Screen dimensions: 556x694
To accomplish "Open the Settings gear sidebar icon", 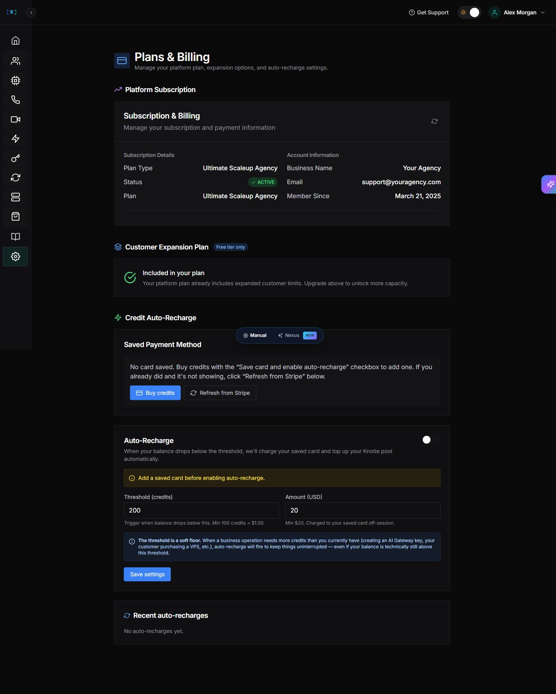I will point(16,256).
